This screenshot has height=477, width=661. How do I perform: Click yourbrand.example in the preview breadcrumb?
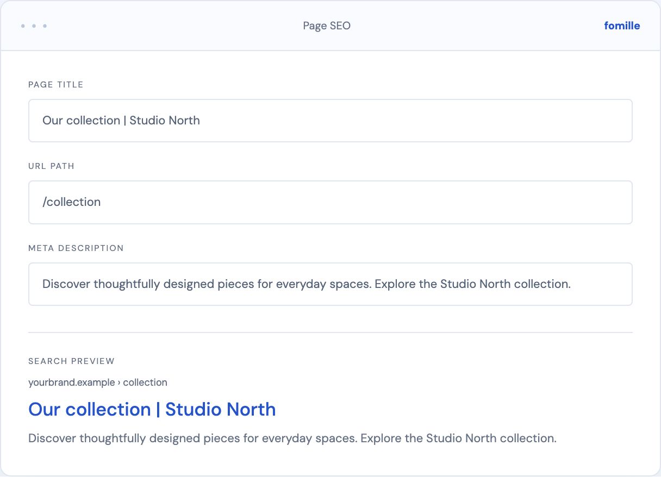(71, 382)
